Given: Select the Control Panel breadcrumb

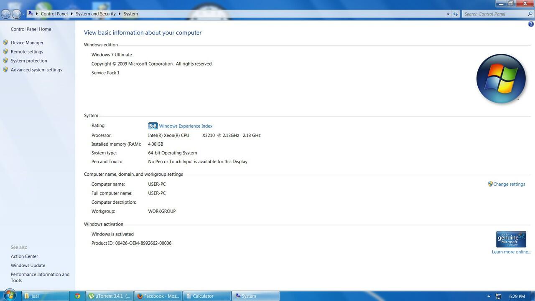Looking at the screenshot, I should coord(54,14).
